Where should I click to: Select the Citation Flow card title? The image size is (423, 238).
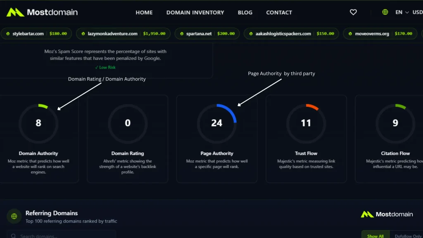[395, 153]
